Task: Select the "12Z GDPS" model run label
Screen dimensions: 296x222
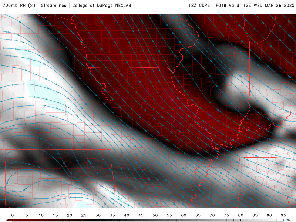Action: [x=199, y=5]
